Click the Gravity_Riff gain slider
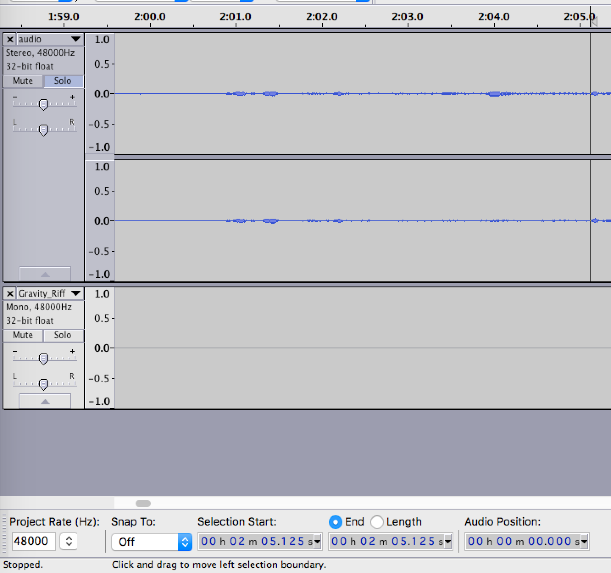The height and width of the screenshot is (573, 611). click(x=44, y=359)
